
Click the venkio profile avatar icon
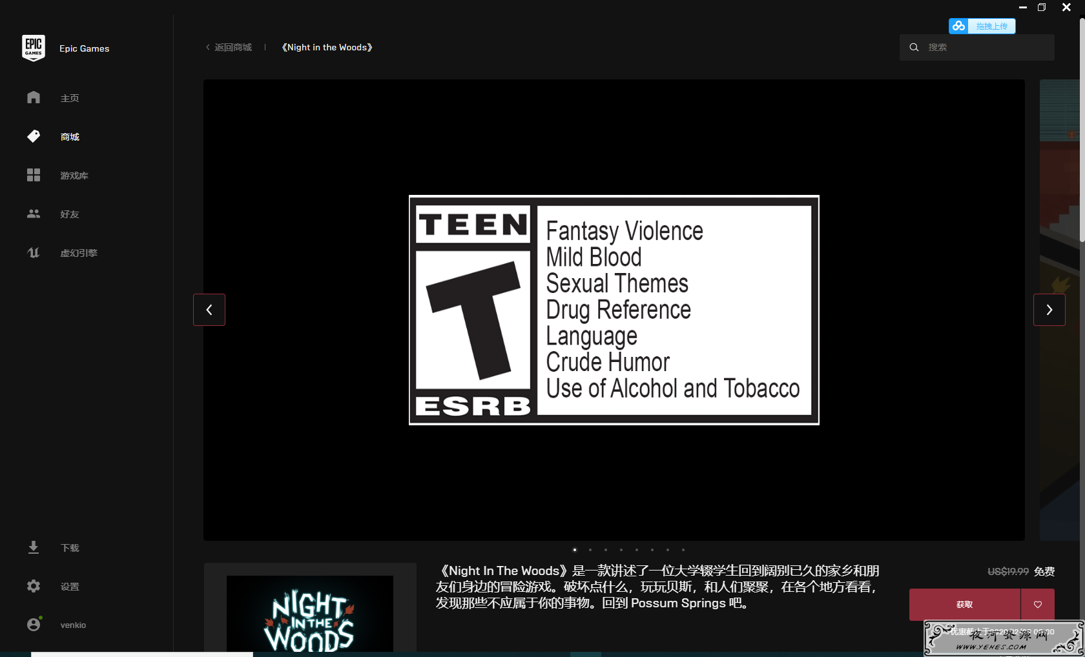click(x=34, y=624)
